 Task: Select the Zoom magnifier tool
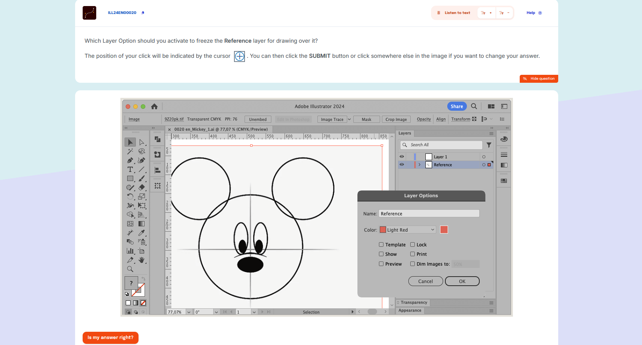point(130,269)
